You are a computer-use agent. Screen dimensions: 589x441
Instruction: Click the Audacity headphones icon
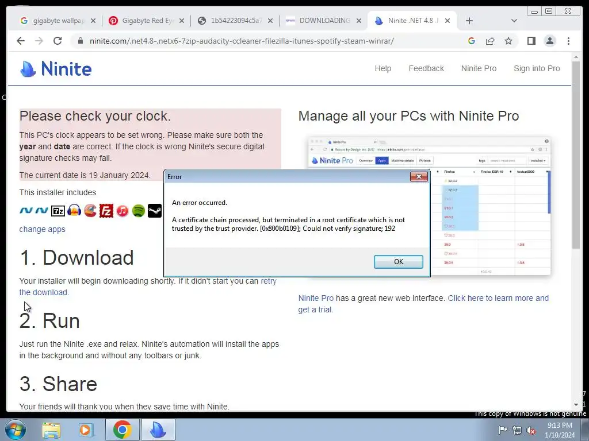tap(74, 211)
